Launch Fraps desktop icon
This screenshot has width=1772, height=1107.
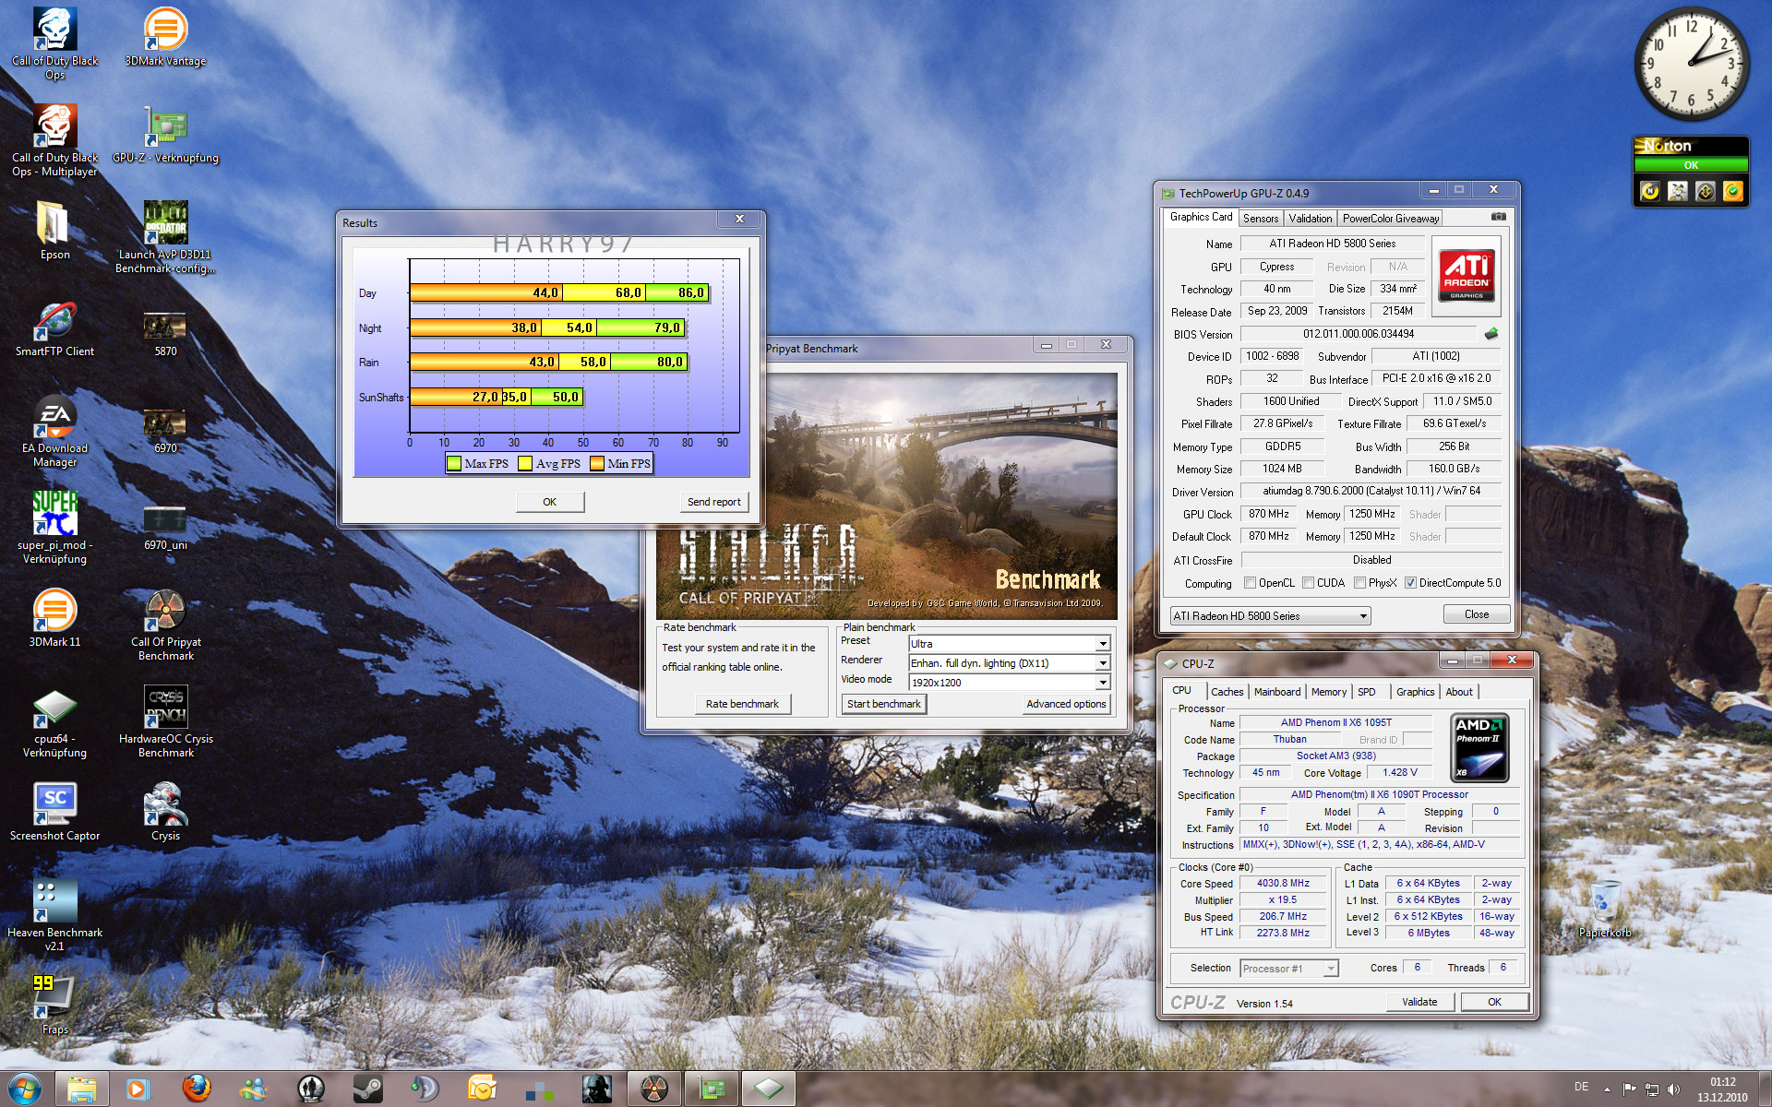[54, 1006]
